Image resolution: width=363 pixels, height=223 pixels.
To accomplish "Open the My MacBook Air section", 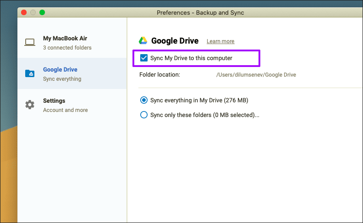I will click(72, 43).
